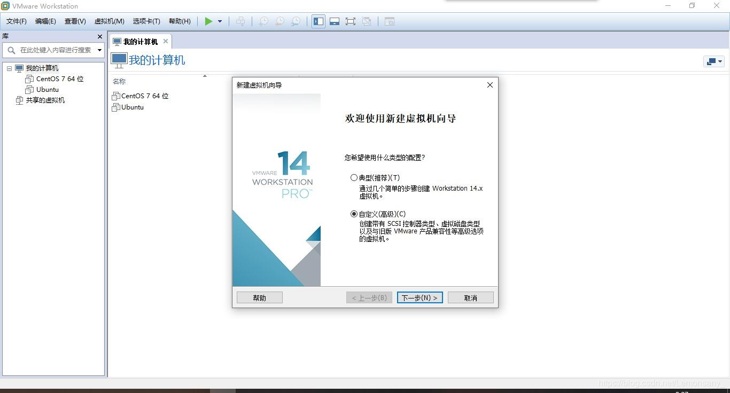Close the 我的计算机 tab
The width and height of the screenshot is (730, 393).
(x=166, y=41)
